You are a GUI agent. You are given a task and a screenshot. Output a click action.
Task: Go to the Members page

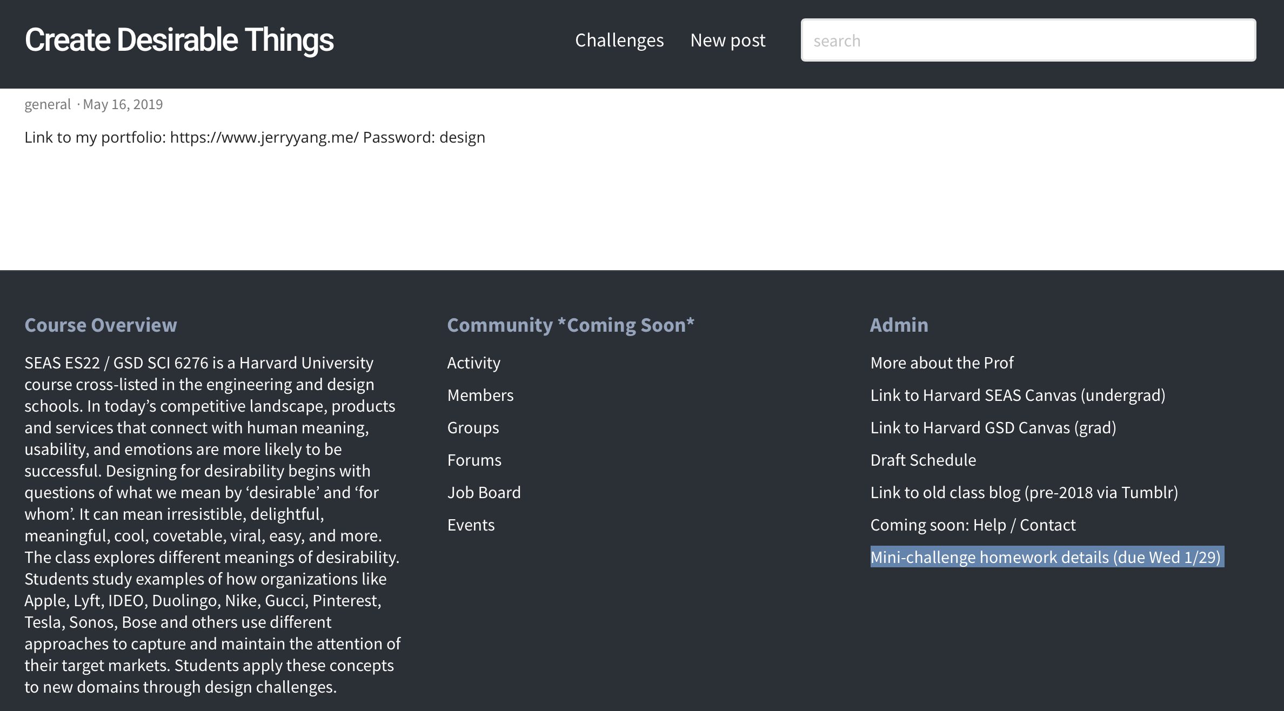tap(480, 395)
